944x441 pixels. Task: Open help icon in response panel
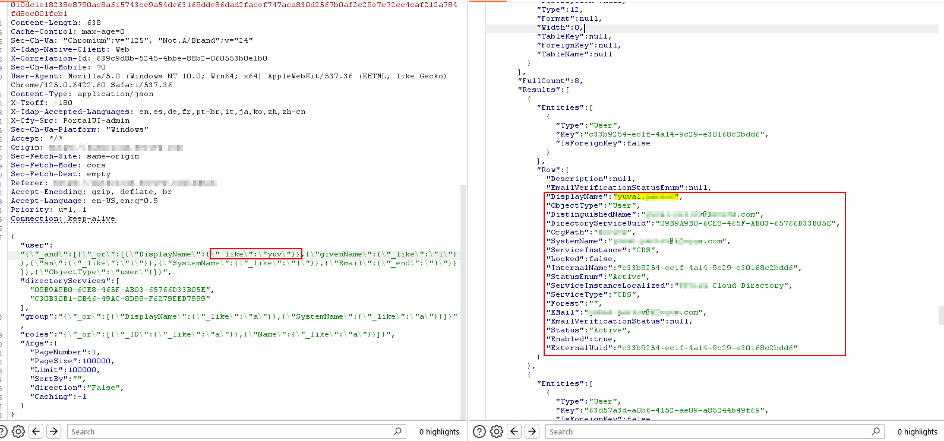click(x=479, y=432)
